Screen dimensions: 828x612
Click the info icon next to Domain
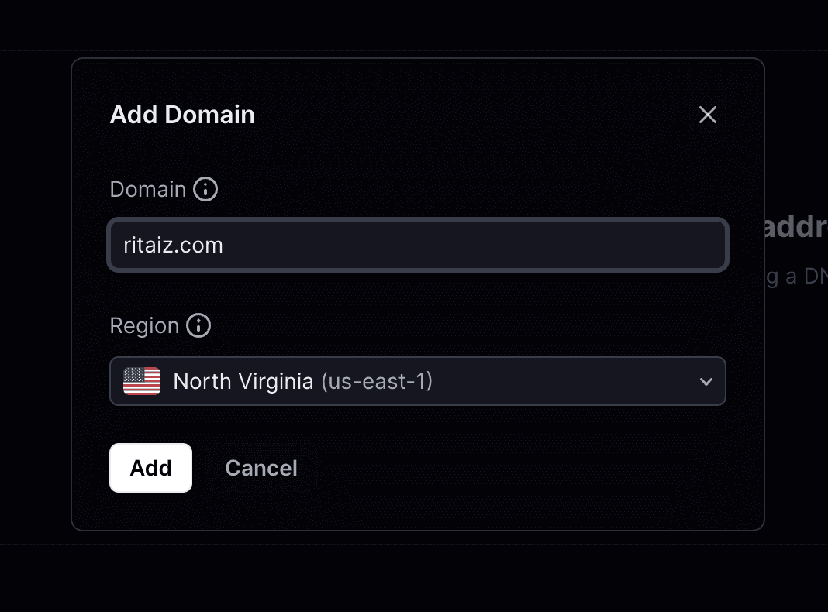click(205, 189)
